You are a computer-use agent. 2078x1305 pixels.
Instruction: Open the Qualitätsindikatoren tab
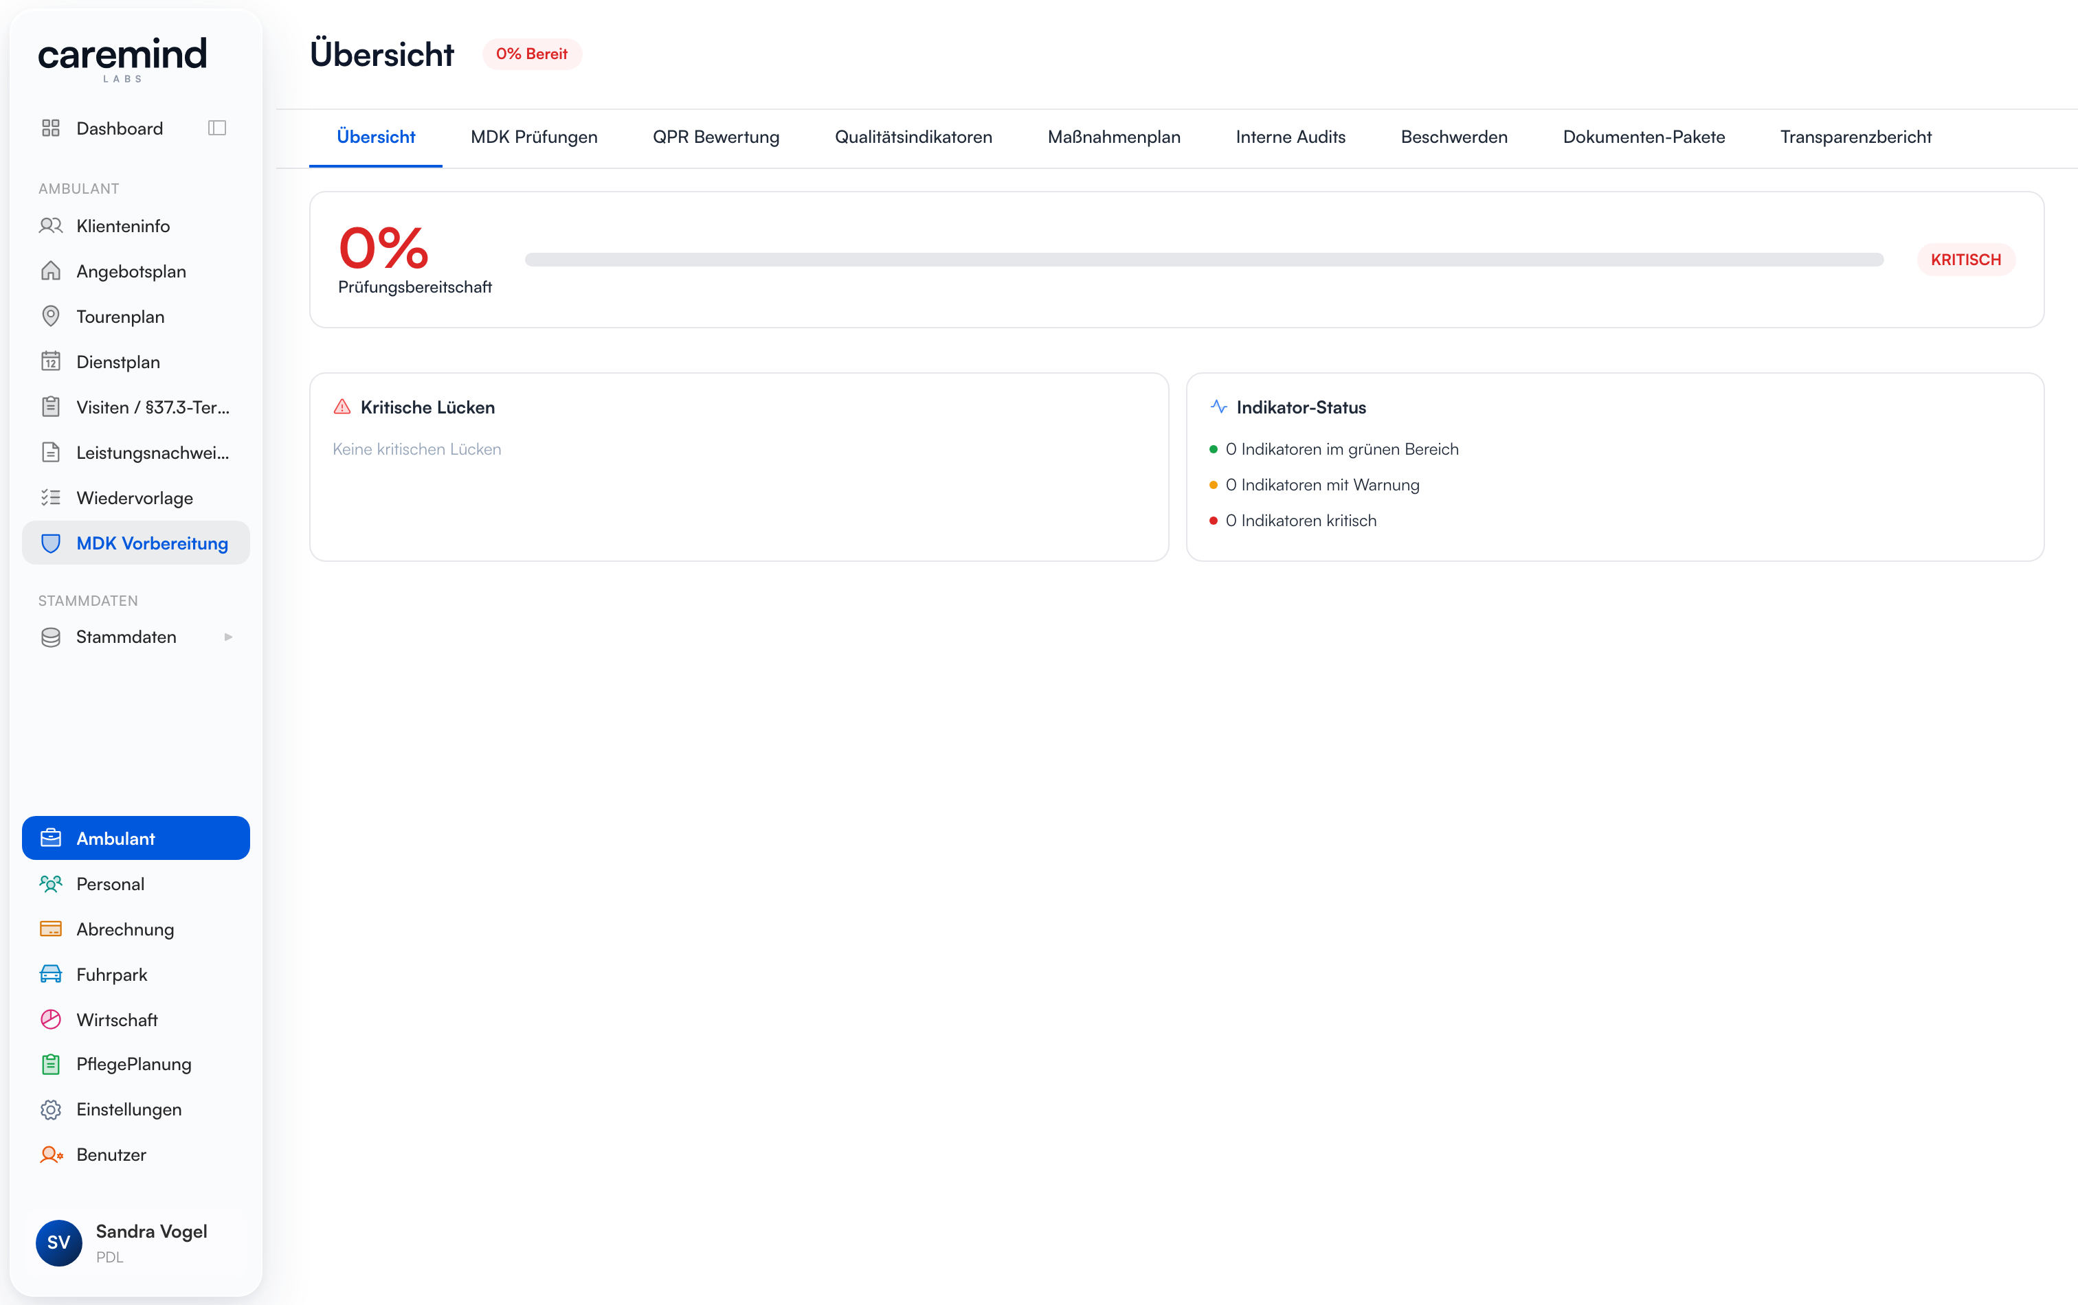point(913,137)
